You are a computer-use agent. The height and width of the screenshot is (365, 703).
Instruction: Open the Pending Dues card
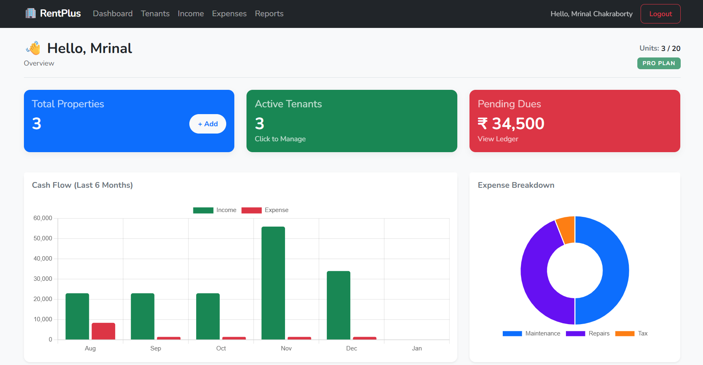click(575, 121)
